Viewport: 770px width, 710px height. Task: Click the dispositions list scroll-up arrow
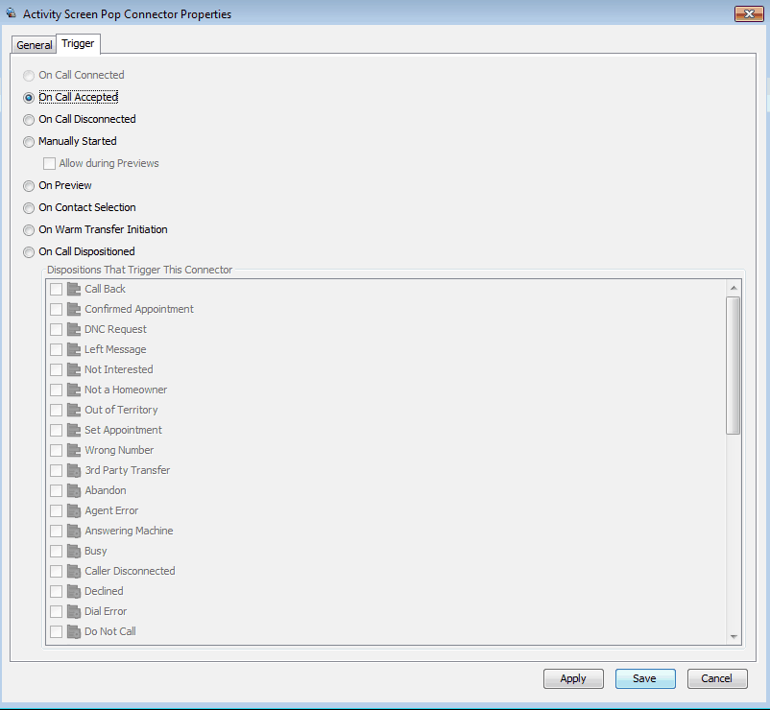point(734,288)
